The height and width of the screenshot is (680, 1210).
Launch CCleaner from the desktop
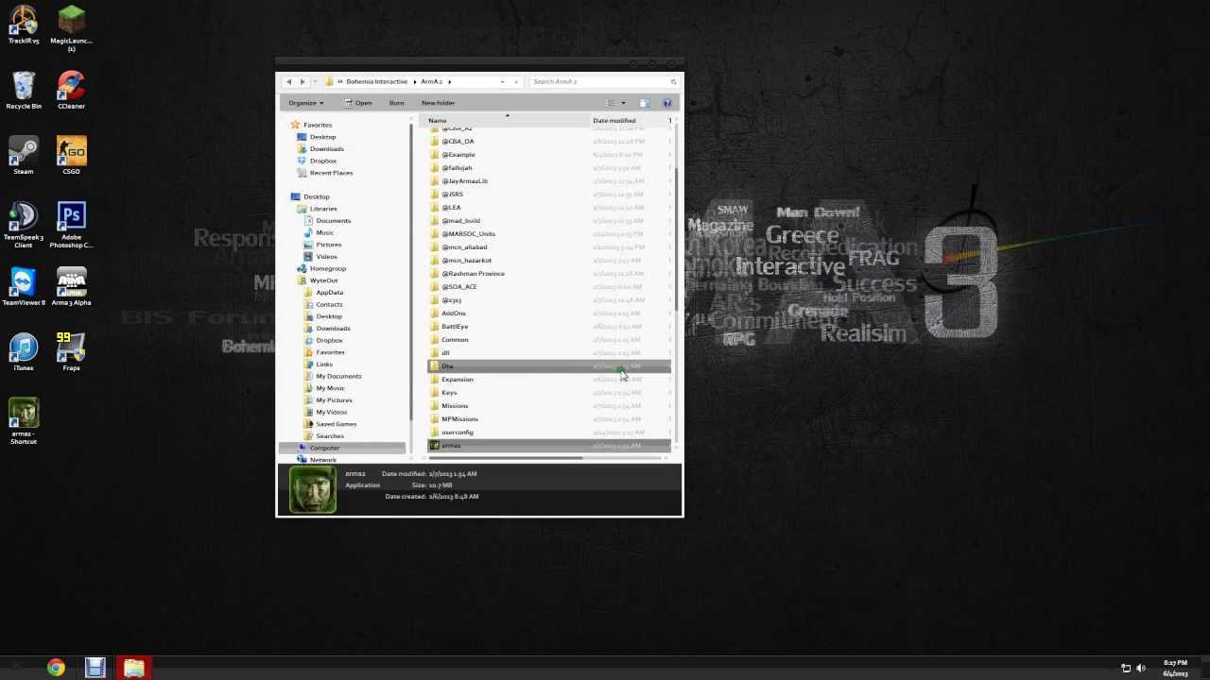(x=71, y=91)
